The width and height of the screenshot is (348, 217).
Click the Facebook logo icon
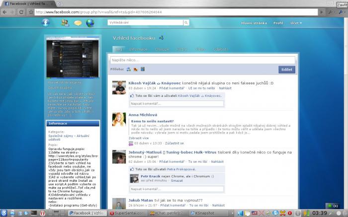(x=46, y=23)
